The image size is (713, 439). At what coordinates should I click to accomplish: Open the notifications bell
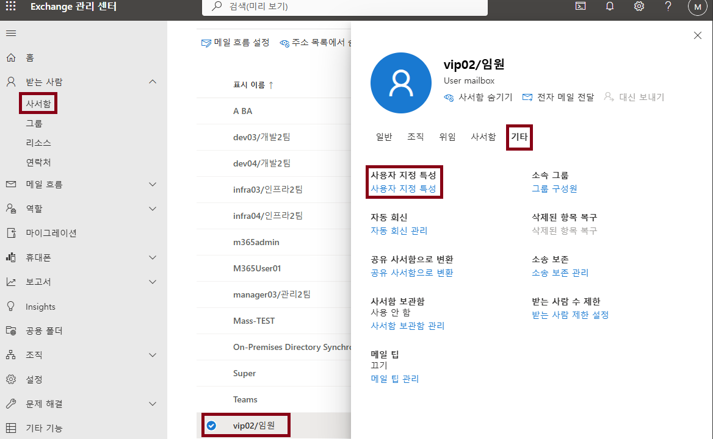coord(610,6)
